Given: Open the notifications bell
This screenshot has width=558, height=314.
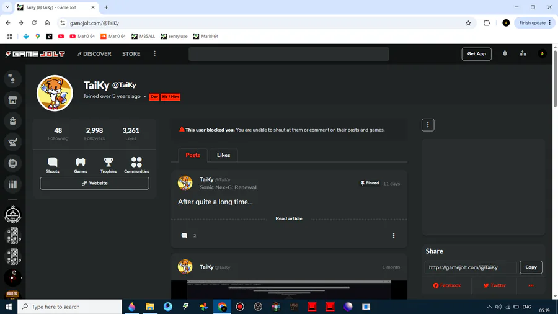Looking at the screenshot, I should tap(505, 53).
